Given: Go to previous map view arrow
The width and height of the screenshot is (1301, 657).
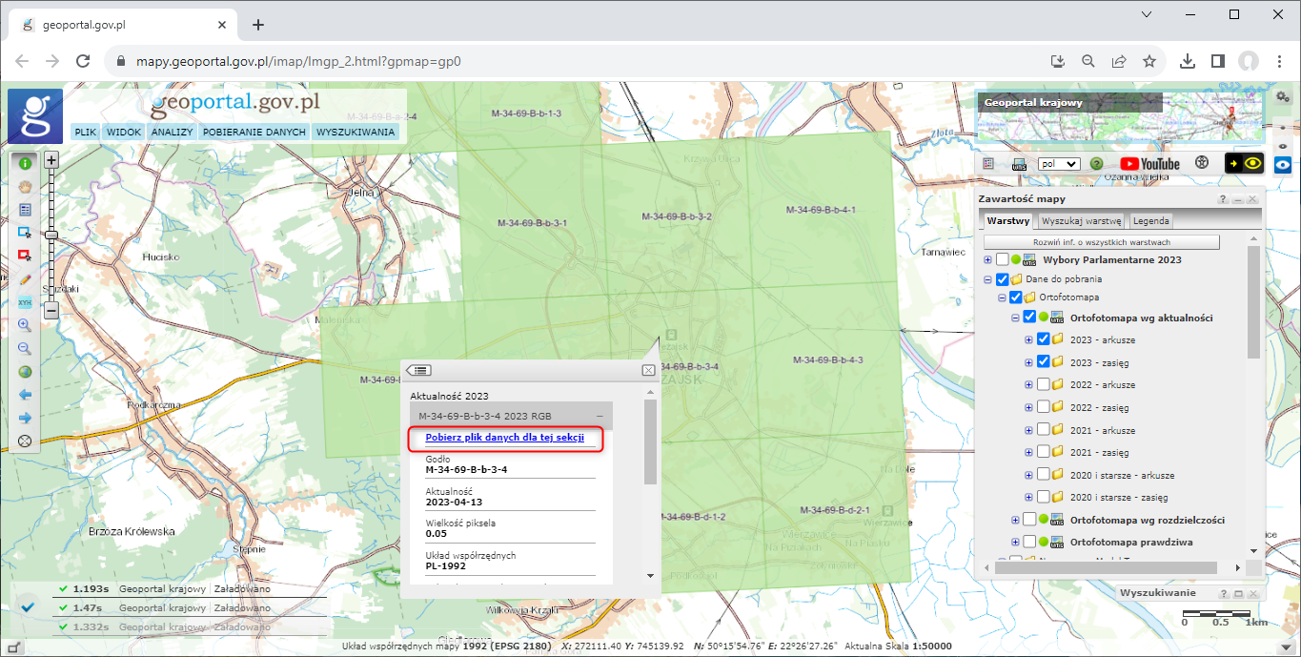Looking at the screenshot, I should pos(25,395).
